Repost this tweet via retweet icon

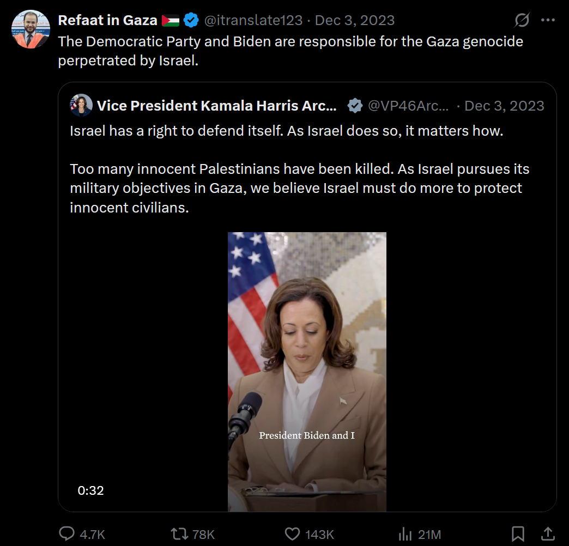click(x=179, y=534)
